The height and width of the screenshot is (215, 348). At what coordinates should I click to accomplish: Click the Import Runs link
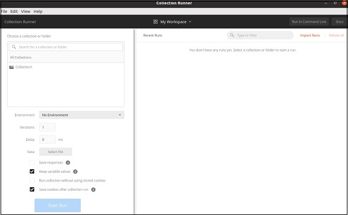pos(310,35)
